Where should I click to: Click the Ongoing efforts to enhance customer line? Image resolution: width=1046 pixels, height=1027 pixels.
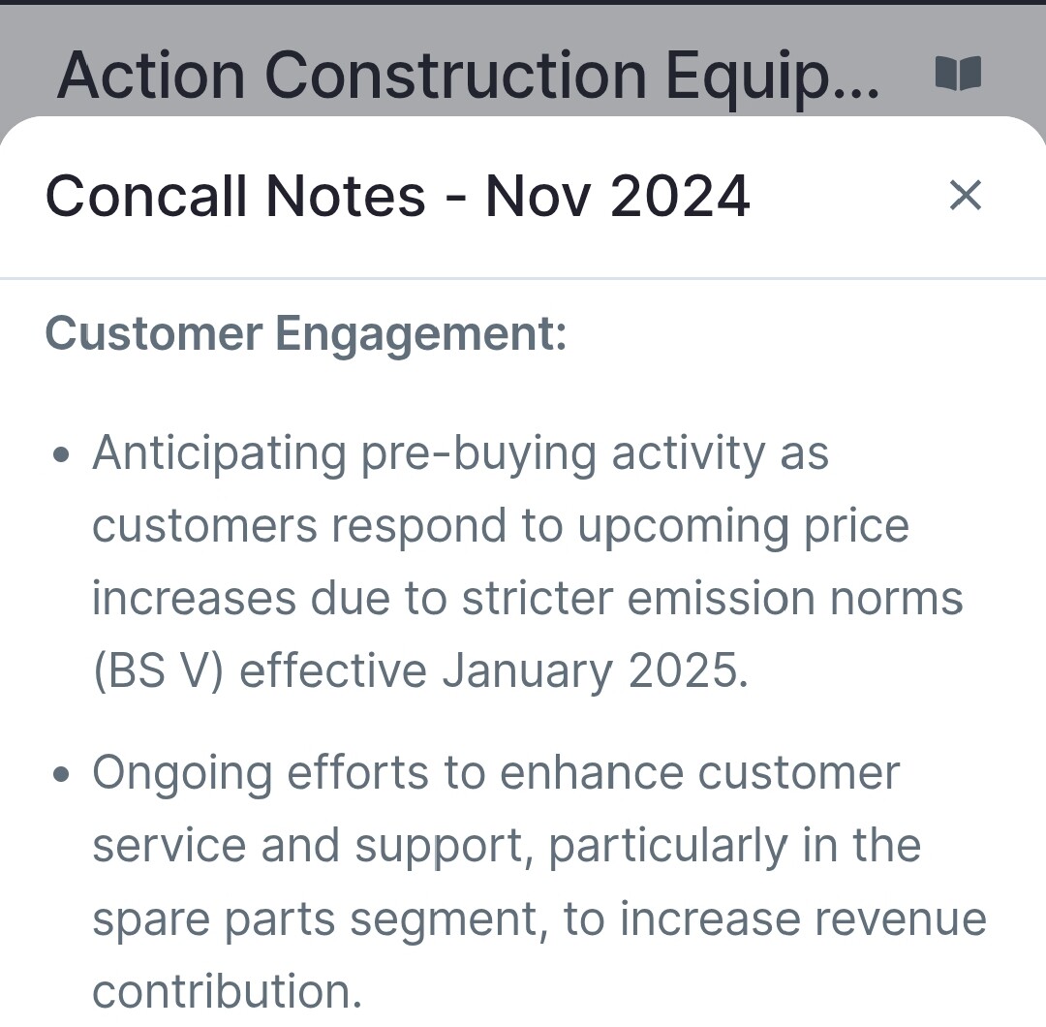[496, 775]
